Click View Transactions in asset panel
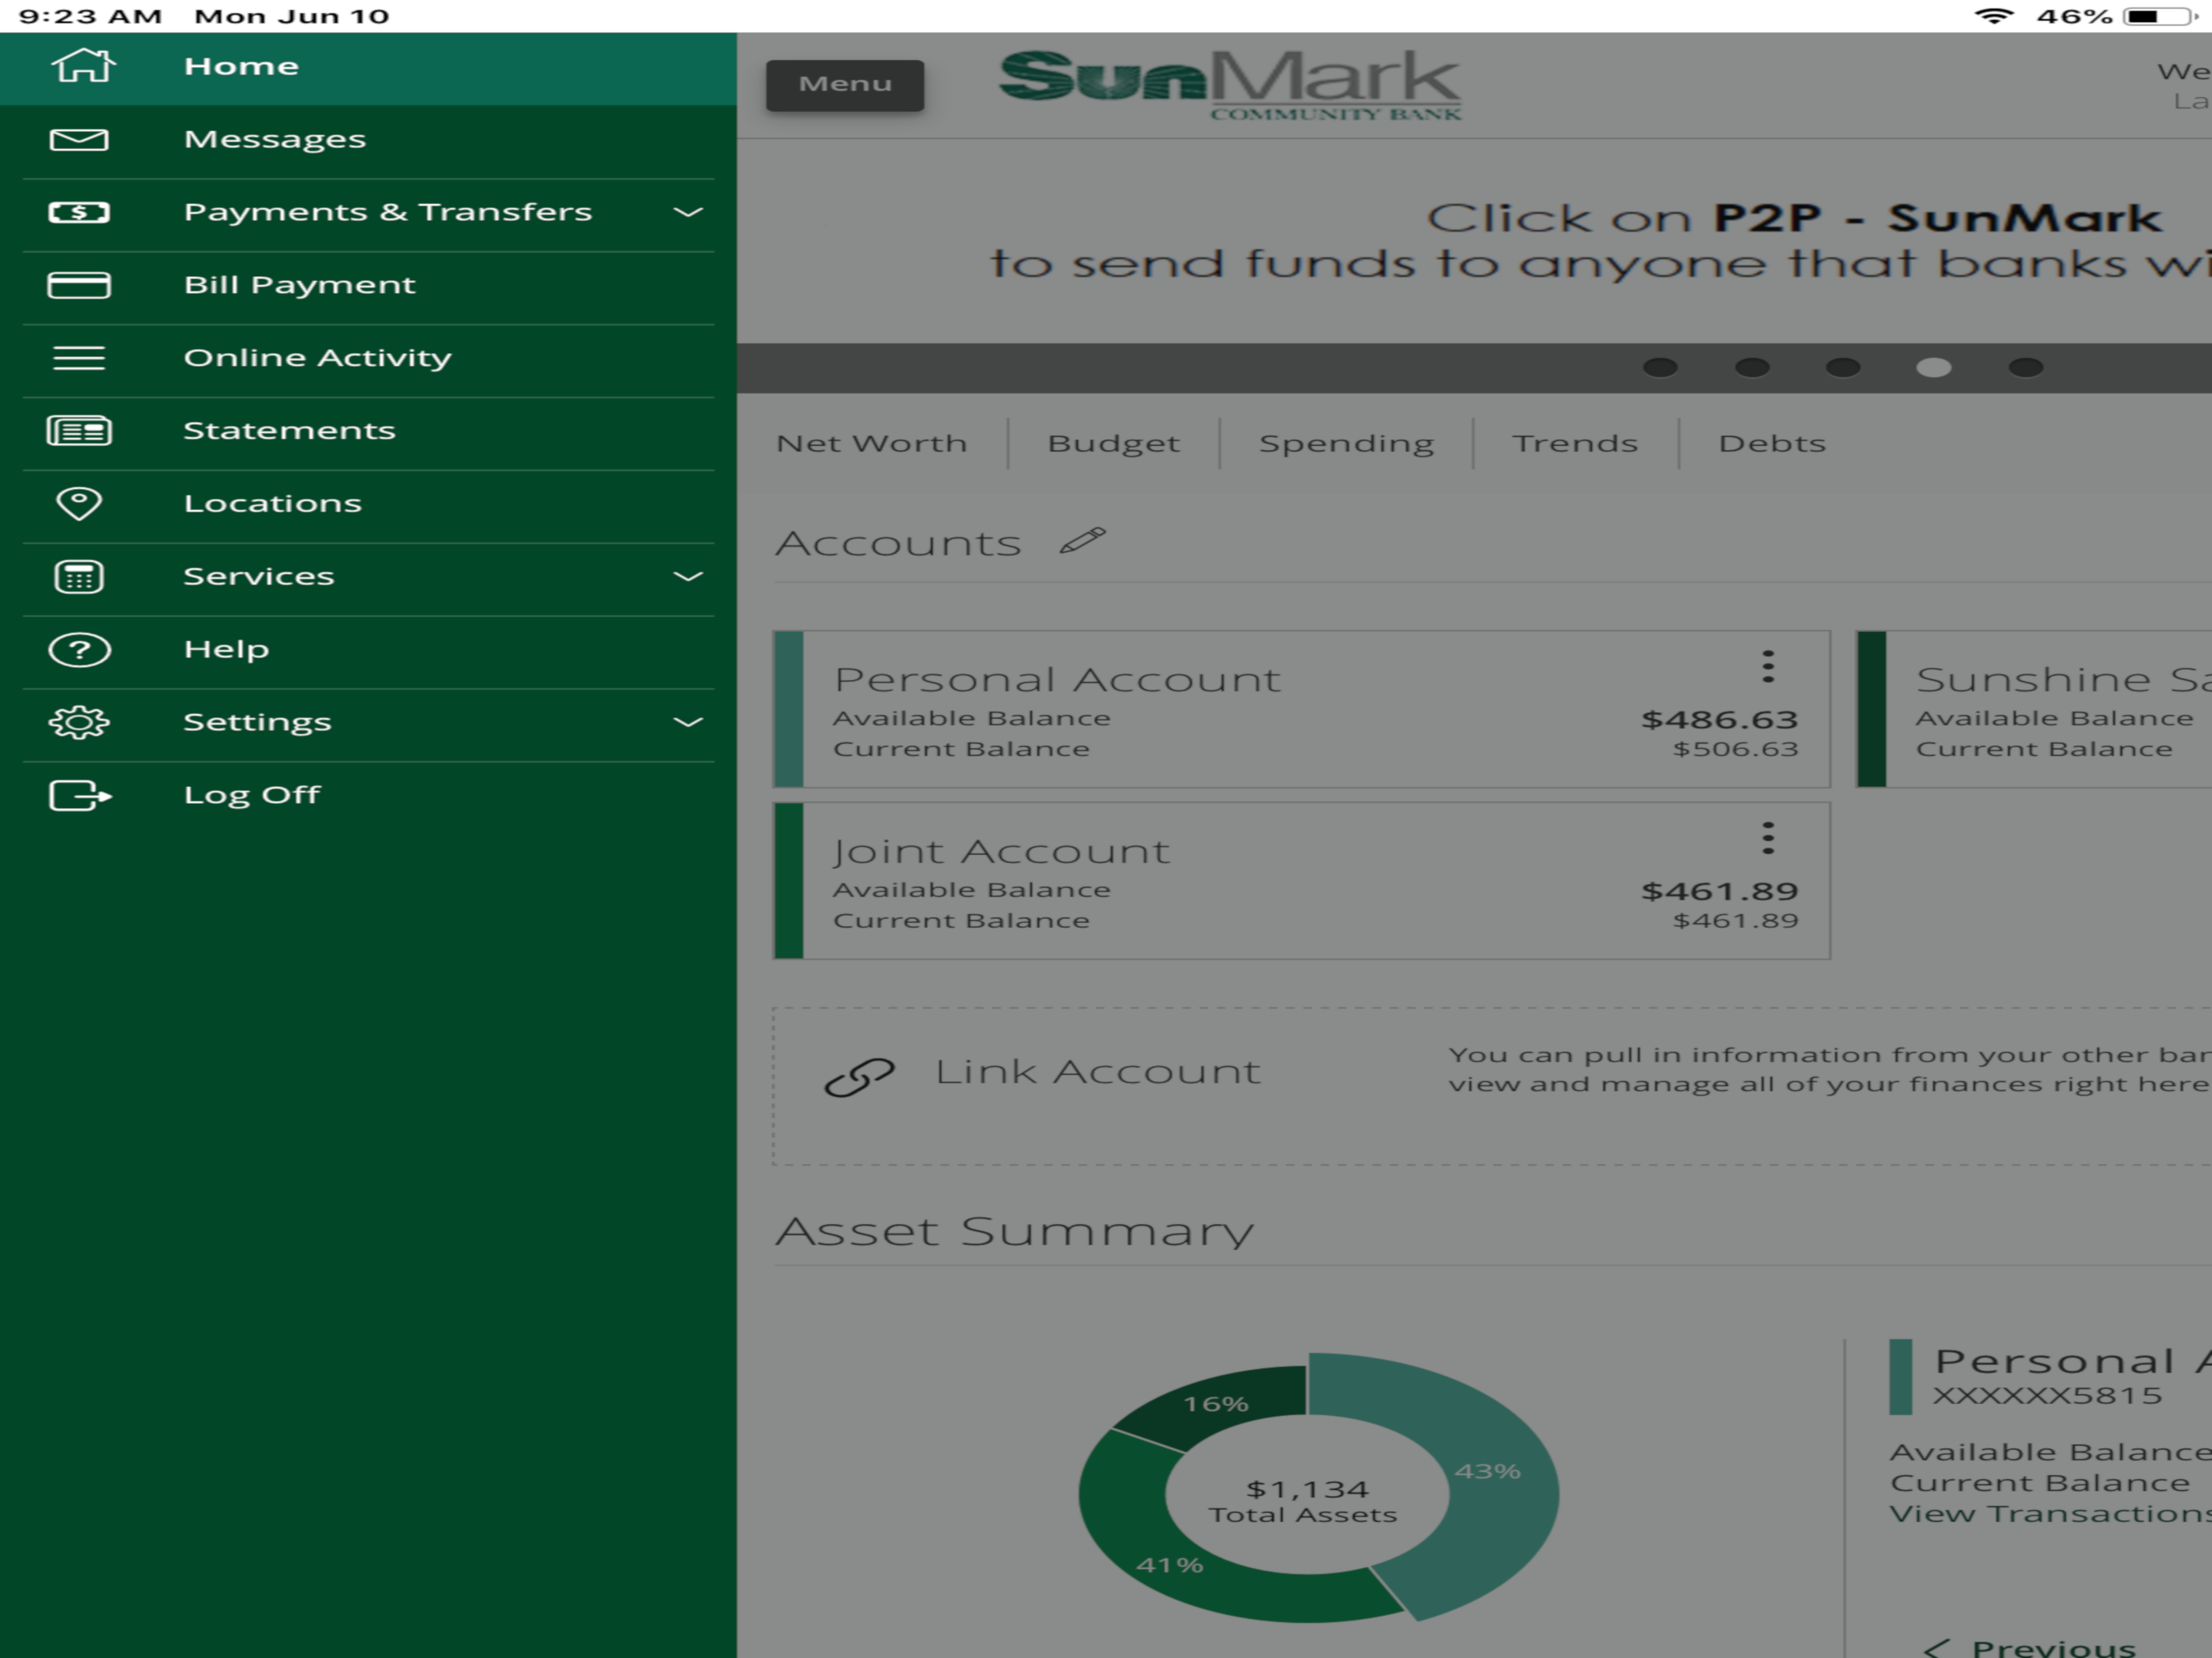The width and height of the screenshot is (2212, 1658). [2050, 1514]
